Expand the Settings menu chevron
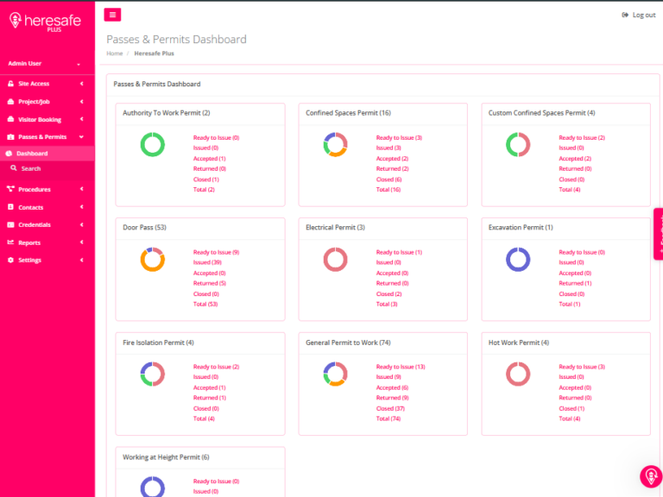This screenshot has width=663, height=497. [x=82, y=260]
